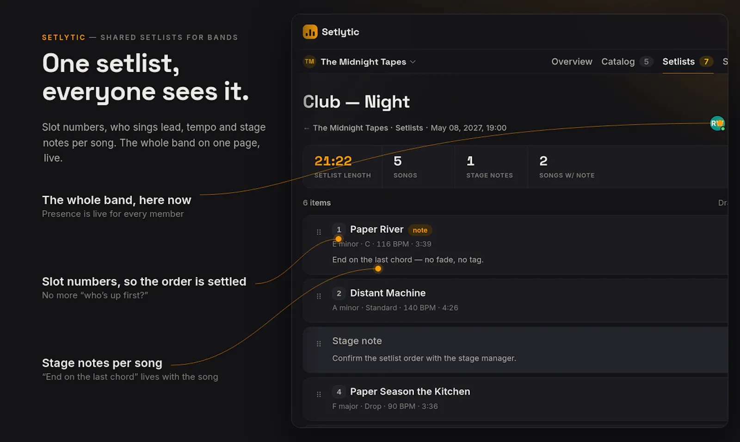Click the 21:22 setlist length value
Screen dimensions: 740x442
tap(333, 161)
